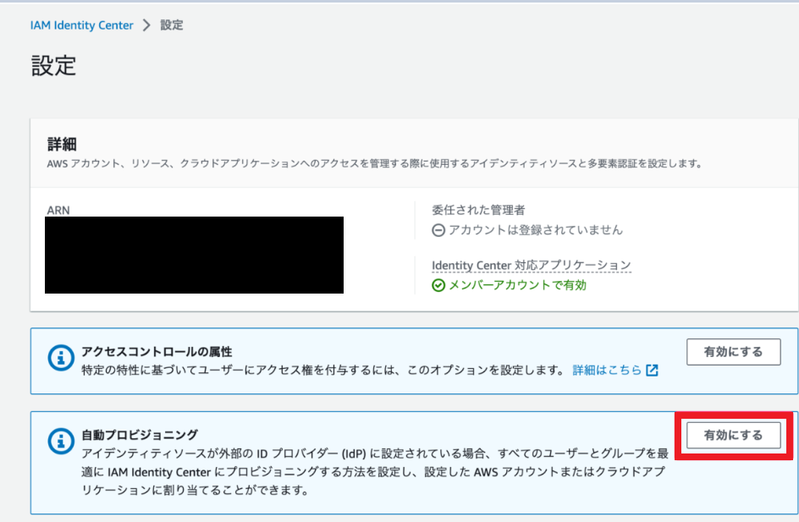Click the 委任された管理者 label
Image resolution: width=799 pixels, height=522 pixels.
[x=478, y=210]
